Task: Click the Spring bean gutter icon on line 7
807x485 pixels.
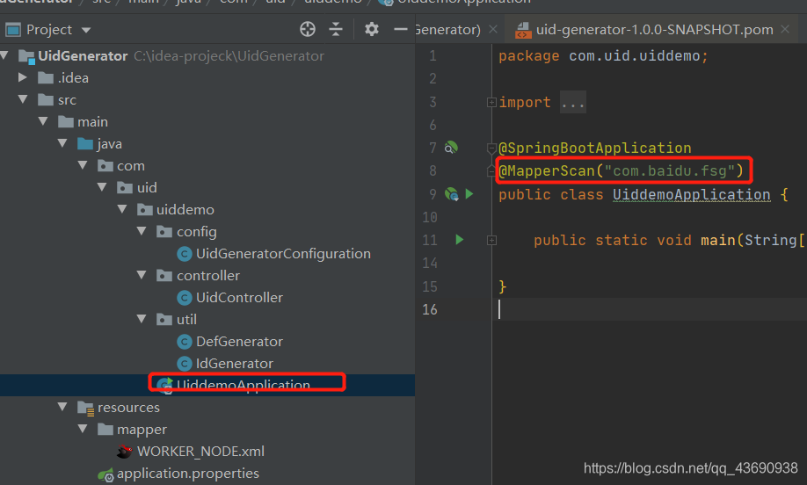Action: pos(451,148)
